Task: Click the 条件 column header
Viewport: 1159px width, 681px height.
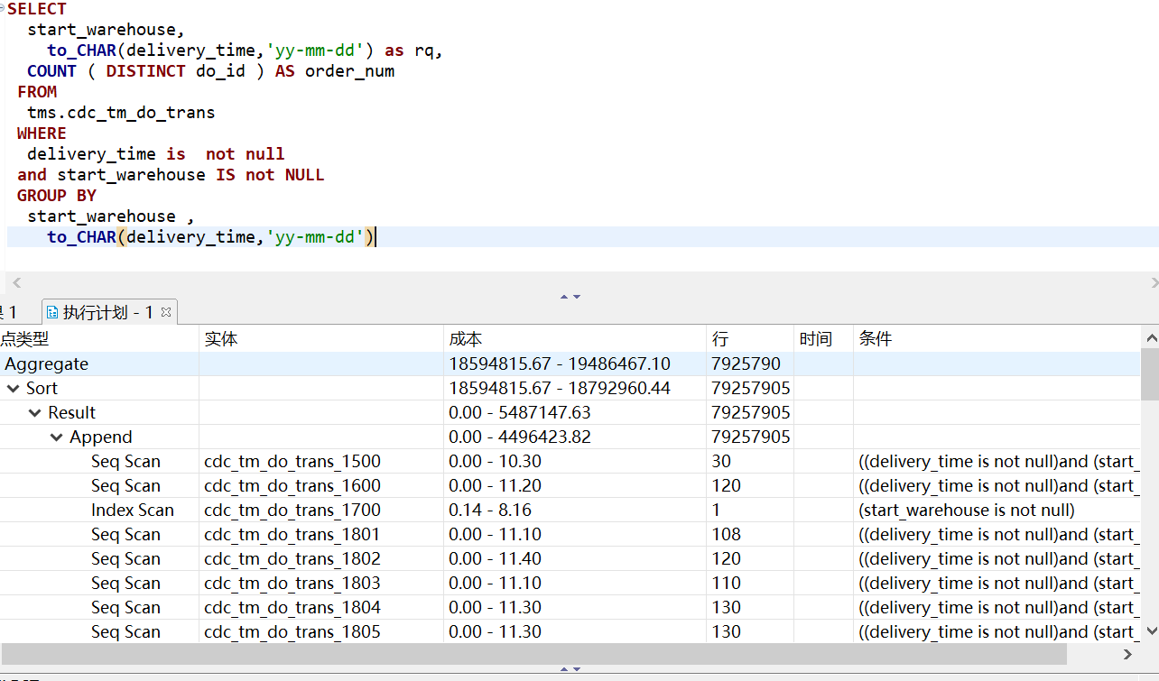Action: point(876,339)
